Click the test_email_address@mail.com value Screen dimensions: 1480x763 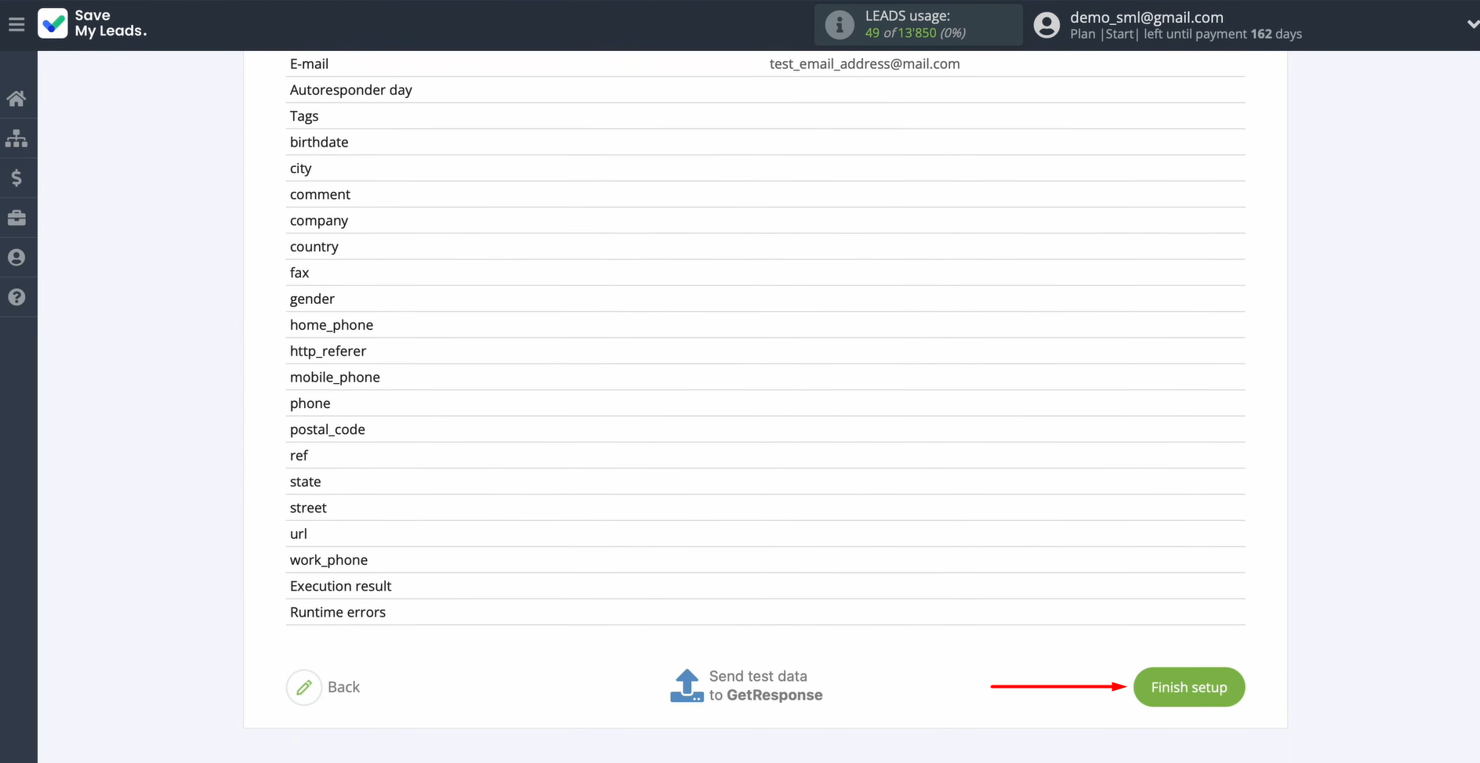(x=864, y=64)
